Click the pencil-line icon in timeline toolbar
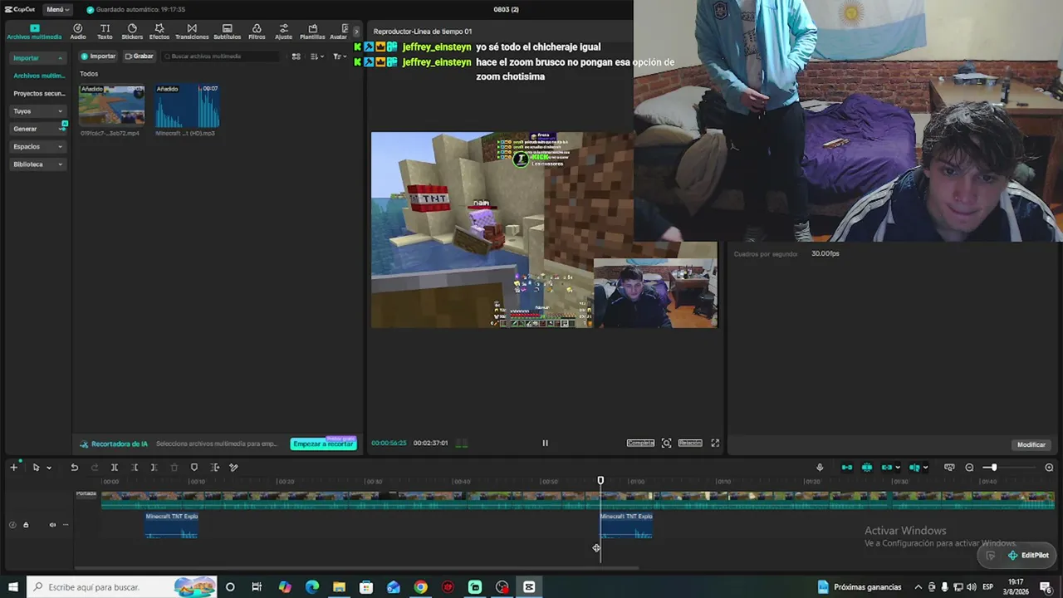 (x=233, y=468)
